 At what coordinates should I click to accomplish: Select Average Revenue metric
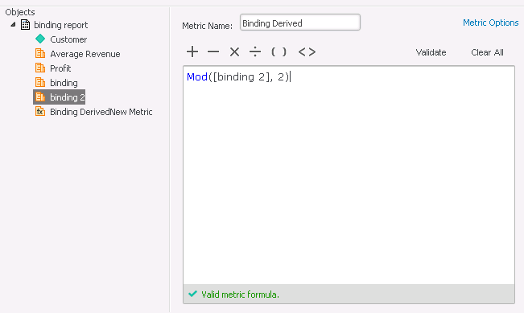(85, 54)
